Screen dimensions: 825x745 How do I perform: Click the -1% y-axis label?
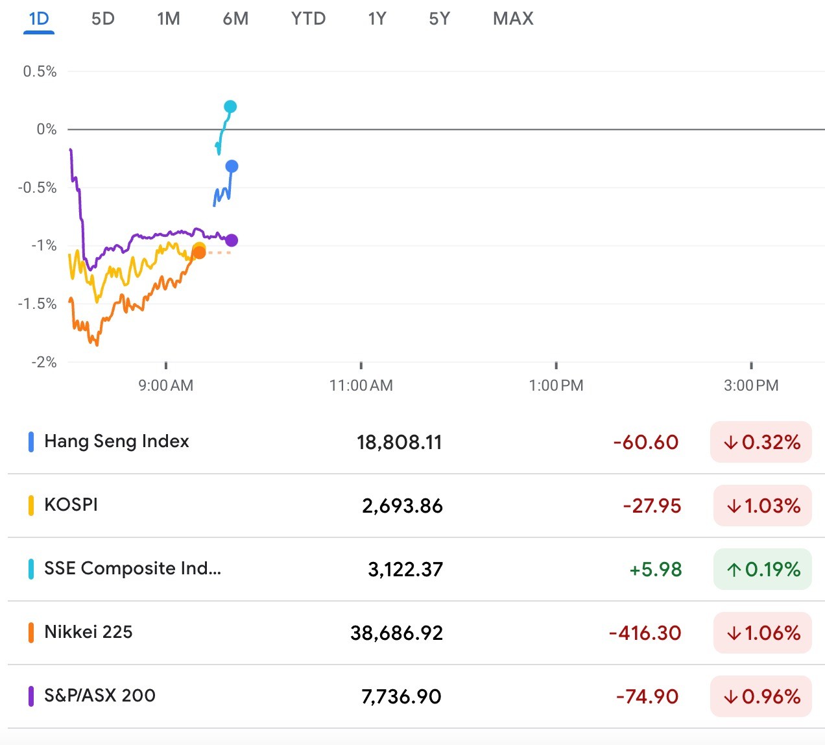44,246
